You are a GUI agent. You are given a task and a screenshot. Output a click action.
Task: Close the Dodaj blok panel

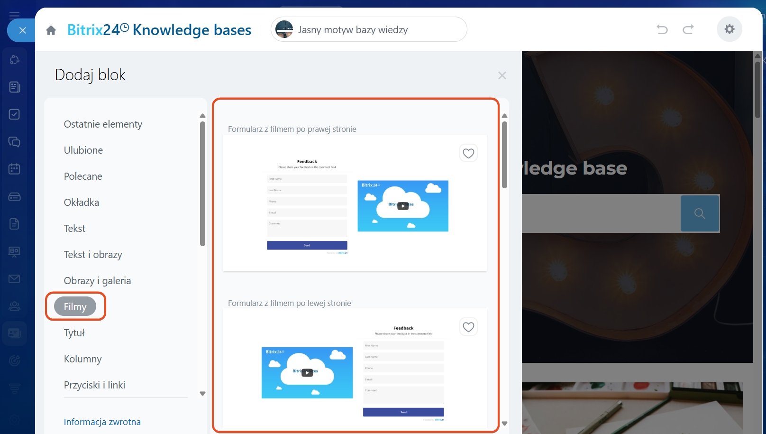pos(502,75)
